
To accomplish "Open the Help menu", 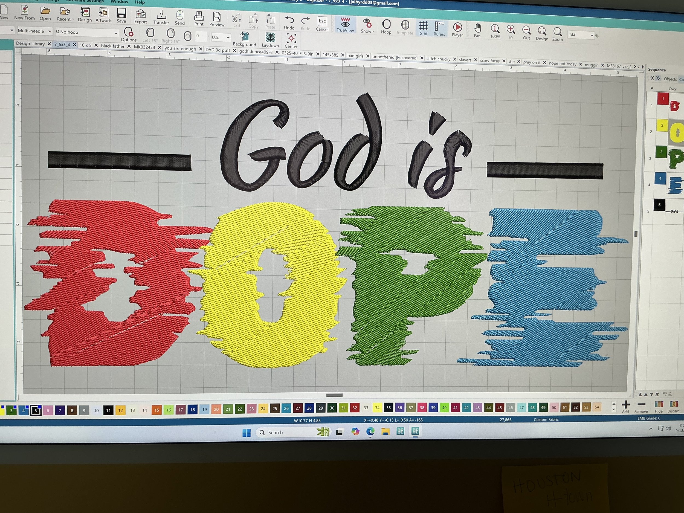I will click(140, 2).
